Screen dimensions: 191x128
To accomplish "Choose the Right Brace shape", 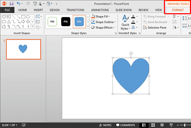I will (28, 26).
